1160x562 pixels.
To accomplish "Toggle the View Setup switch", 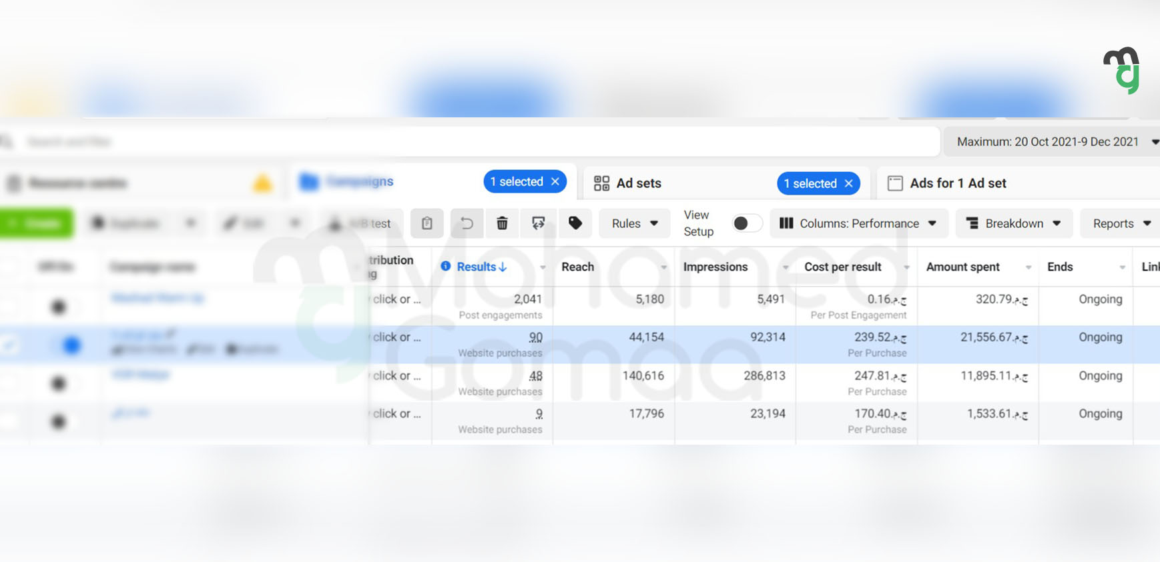I will tap(747, 223).
